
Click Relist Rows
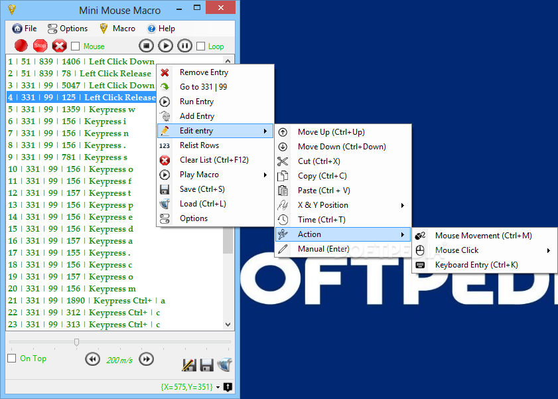(x=215, y=145)
